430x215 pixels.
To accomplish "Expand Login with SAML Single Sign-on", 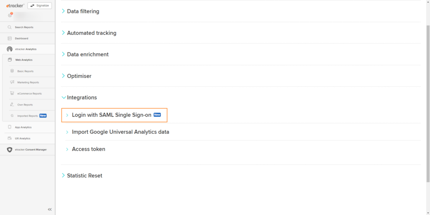I will click(x=114, y=115).
